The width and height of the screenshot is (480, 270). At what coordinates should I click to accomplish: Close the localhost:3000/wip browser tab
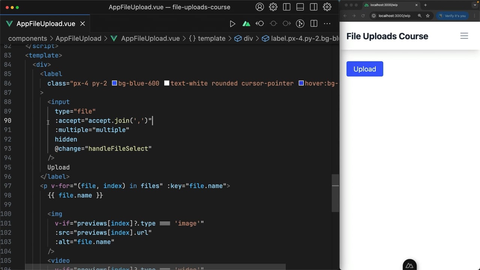[416, 5]
